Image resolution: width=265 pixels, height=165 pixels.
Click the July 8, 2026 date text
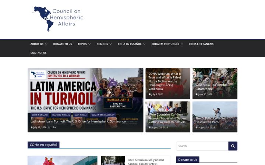pyautogui.click(x=157, y=94)
